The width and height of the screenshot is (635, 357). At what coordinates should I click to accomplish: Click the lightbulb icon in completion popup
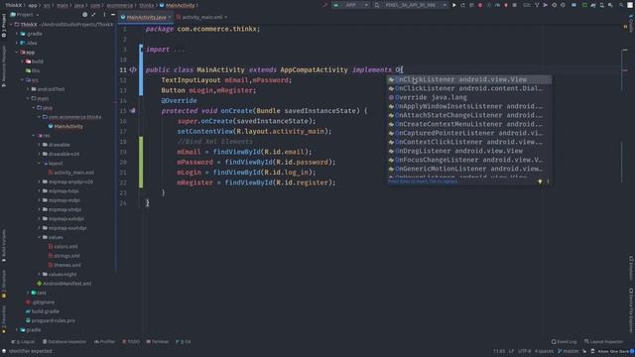point(540,181)
